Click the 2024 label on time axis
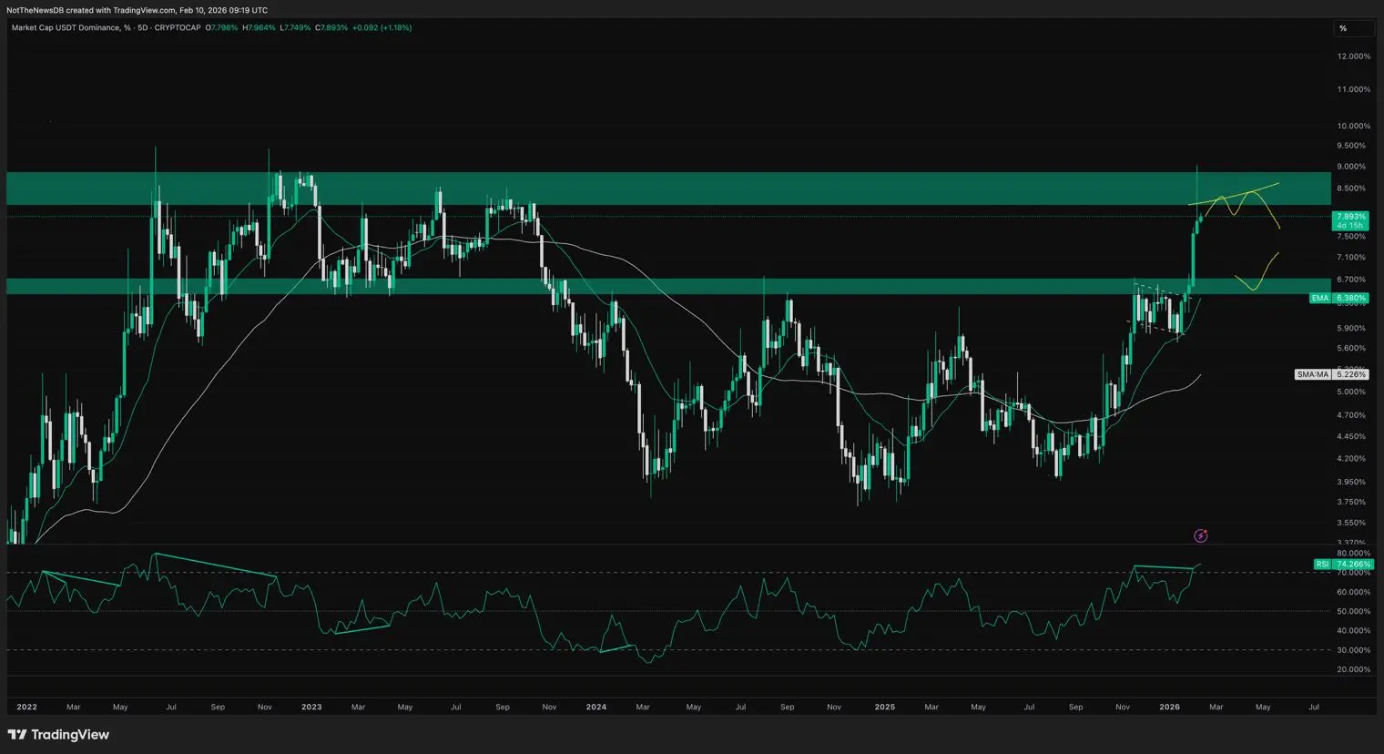Viewport: 1384px width, 754px height. [596, 707]
